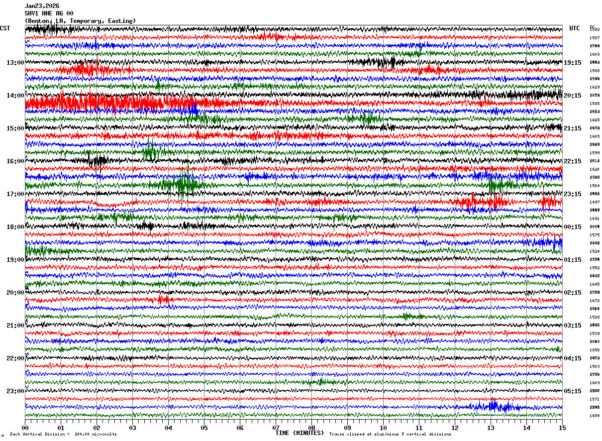602x441 pixels.
Task: Click the 21:00 CST row label
Action: point(15,326)
